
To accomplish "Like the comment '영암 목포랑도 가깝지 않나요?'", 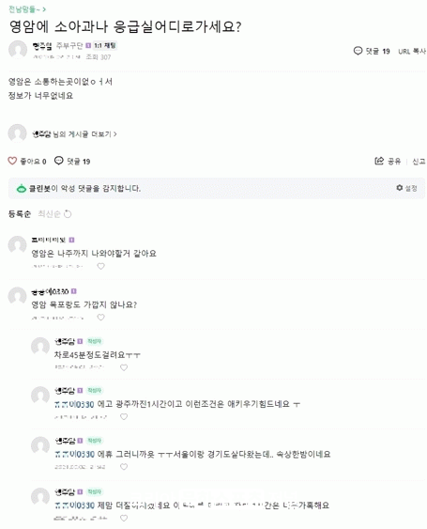I will coord(100,318).
